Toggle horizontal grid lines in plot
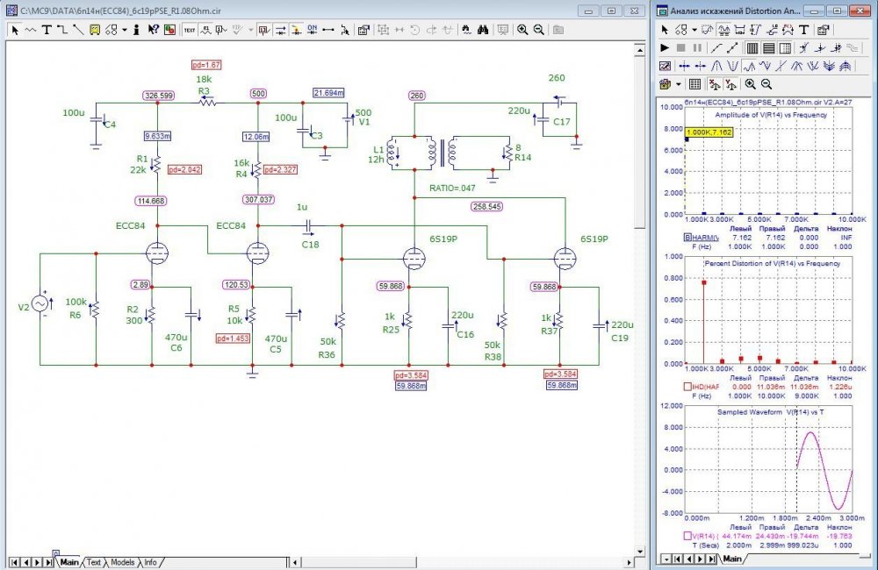This screenshot has width=878, height=570. 768,47
